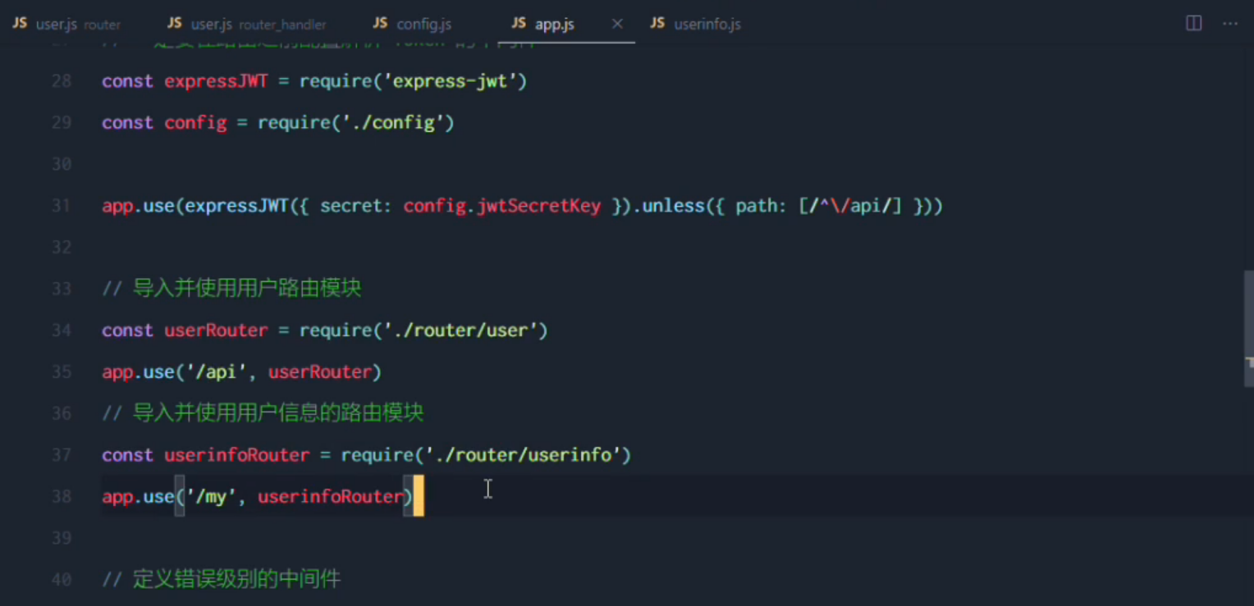Click the '/api' string on line 35
This screenshot has height=606, width=1254.
tap(216, 372)
